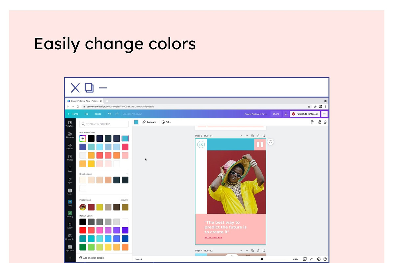Open the selected element's teal color picker
395x263 pixels.
coord(136,122)
